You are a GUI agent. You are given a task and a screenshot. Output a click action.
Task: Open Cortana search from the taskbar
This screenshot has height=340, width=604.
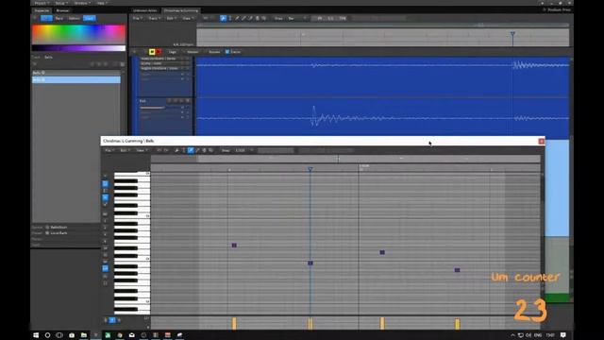click(x=48, y=335)
